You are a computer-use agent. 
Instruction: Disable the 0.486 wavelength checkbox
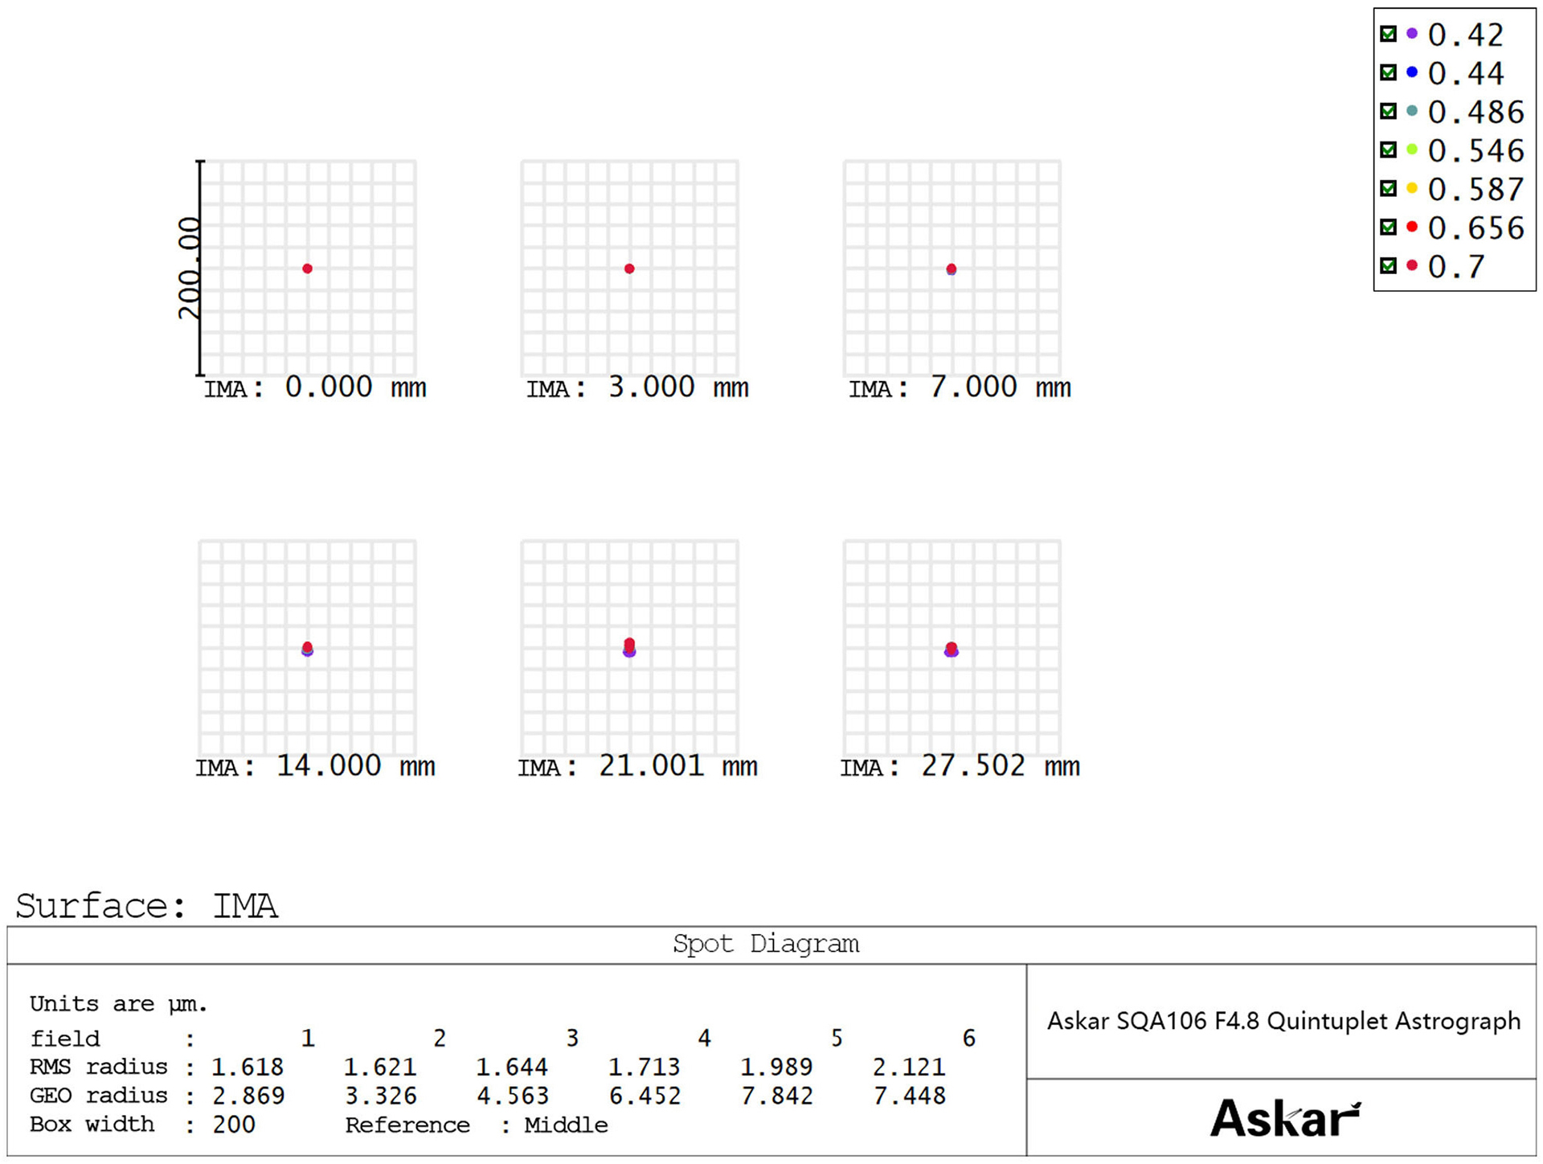tap(1388, 111)
